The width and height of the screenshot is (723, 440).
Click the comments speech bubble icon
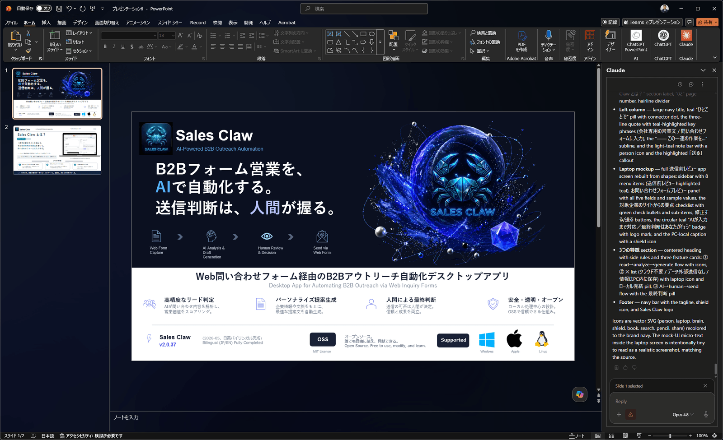click(689, 22)
